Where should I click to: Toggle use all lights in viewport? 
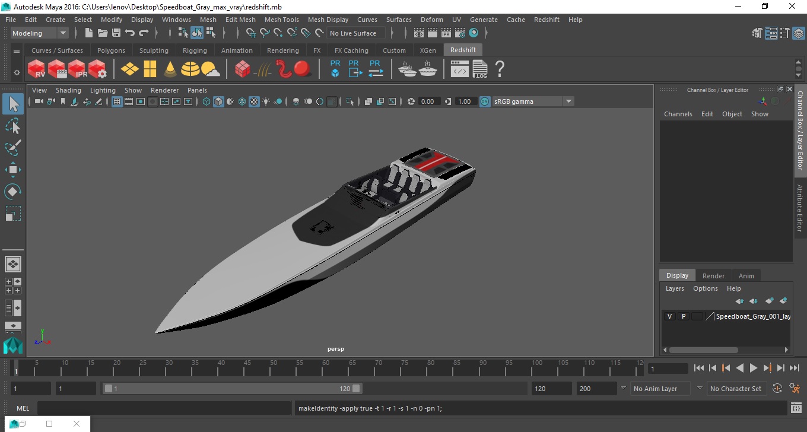tap(266, 101)
